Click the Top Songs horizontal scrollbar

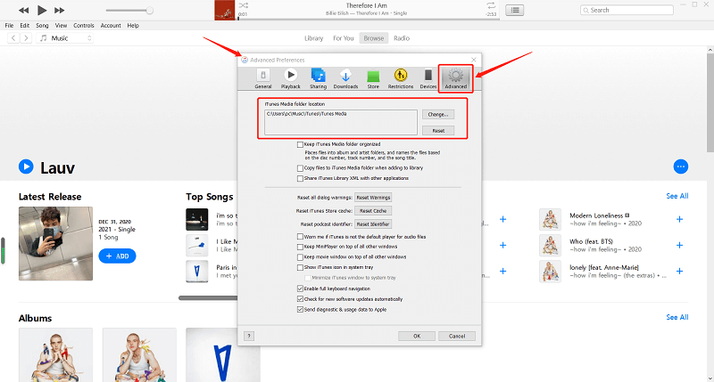[x=208, y=298]
